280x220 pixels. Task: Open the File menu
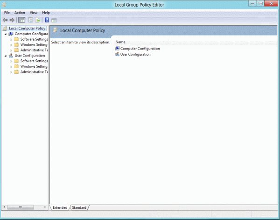click(x=7, y=13)
